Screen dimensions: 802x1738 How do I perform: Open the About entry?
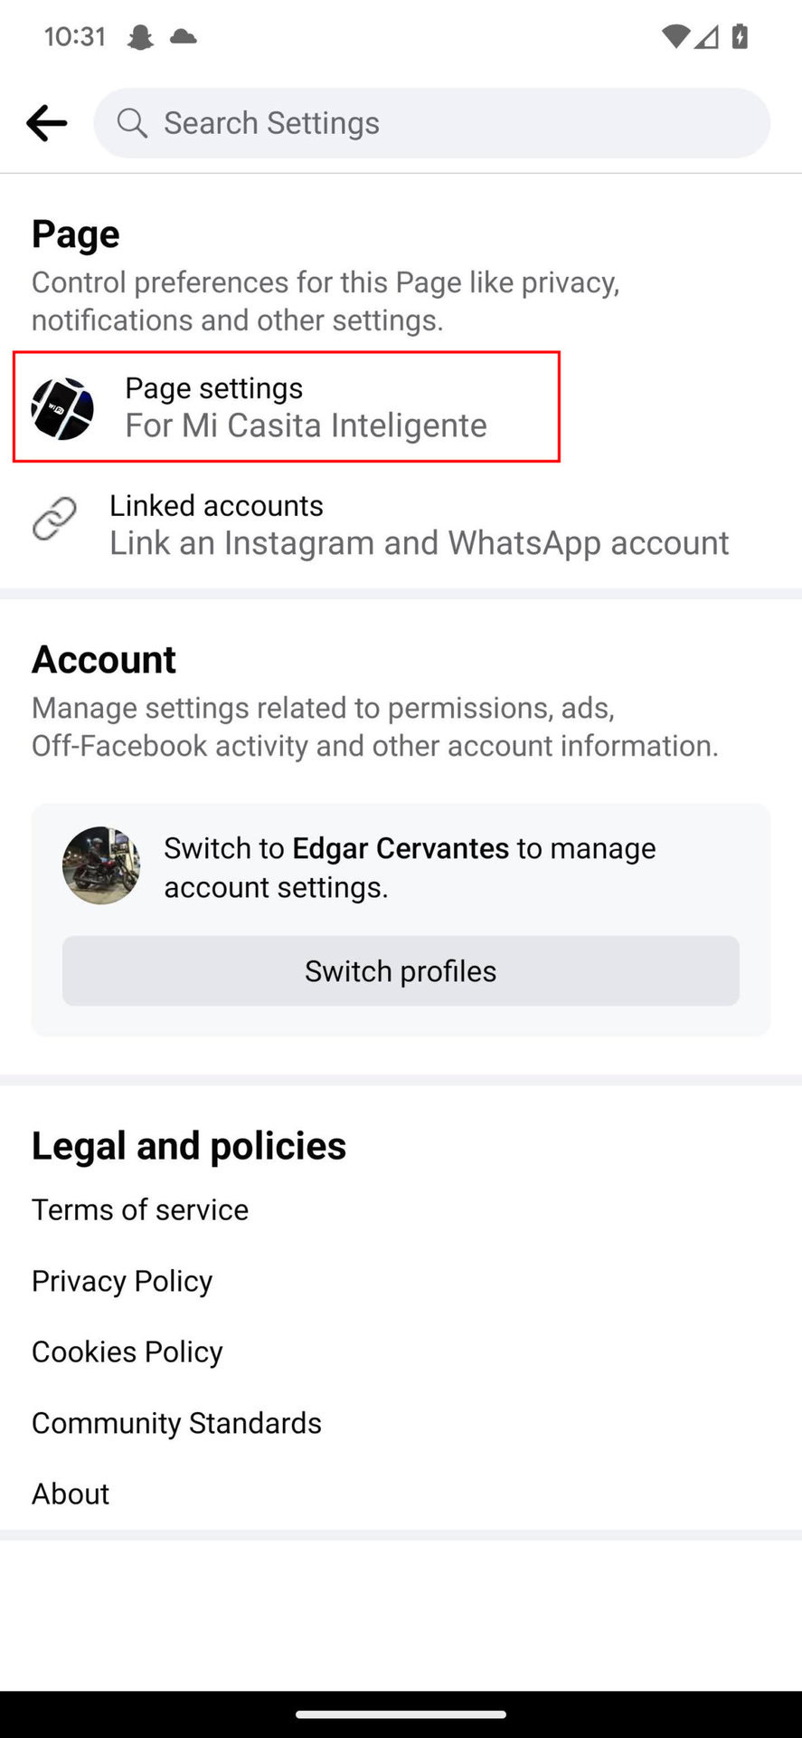coord(71,1494)
